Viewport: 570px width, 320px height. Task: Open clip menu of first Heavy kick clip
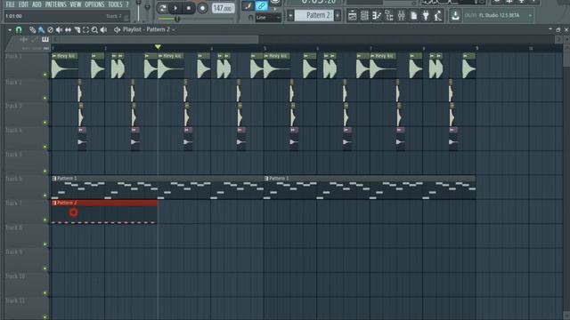(54, 56)
